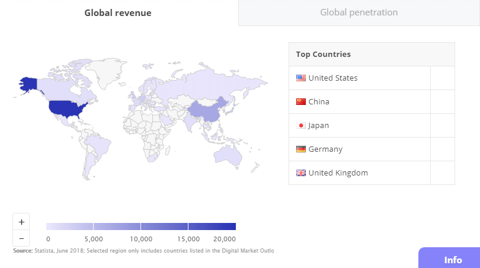Viewport: 480px width, 268px height.
Task: Click the United States on the map
Action: [66, 108]
